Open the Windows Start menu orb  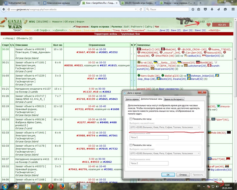coord(5,186)
